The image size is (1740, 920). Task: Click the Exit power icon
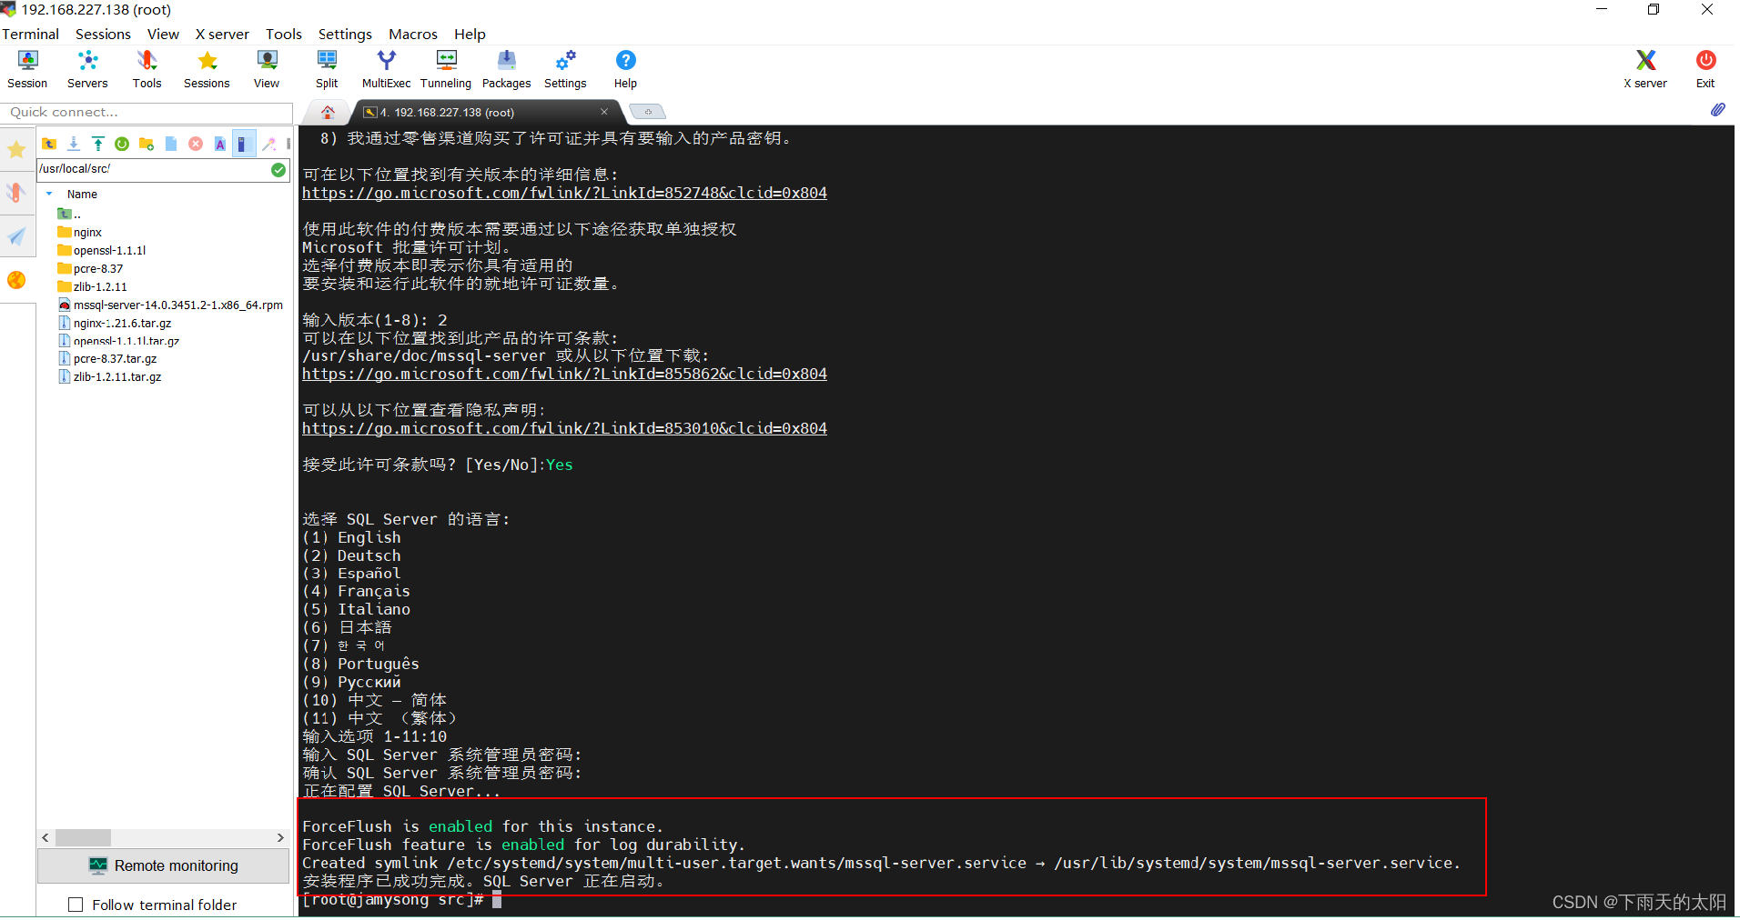[1705, 69]
